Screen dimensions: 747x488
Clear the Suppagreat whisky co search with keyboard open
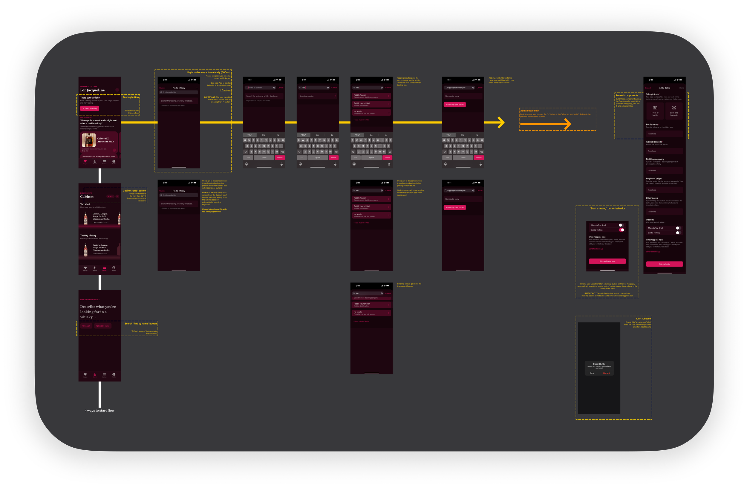pyautogui.click(x=473, y=88)
